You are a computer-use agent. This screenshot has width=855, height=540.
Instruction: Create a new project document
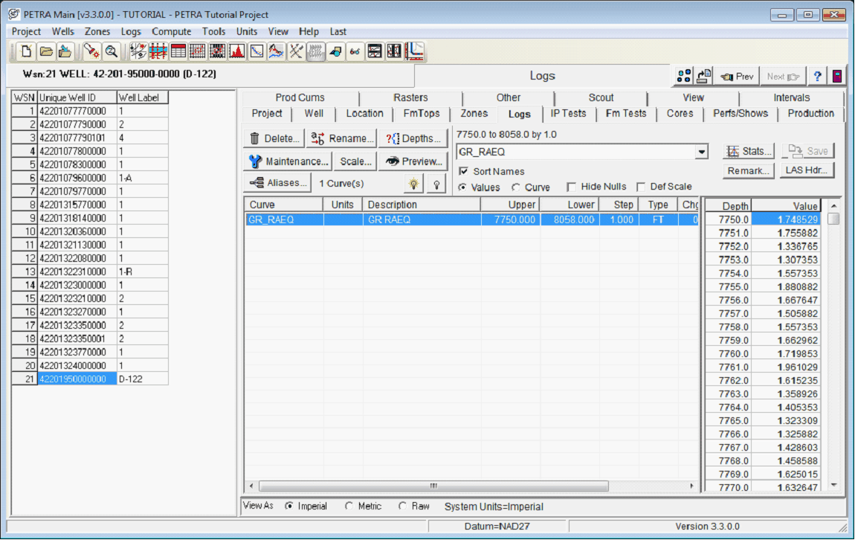(x=25, y=51)
